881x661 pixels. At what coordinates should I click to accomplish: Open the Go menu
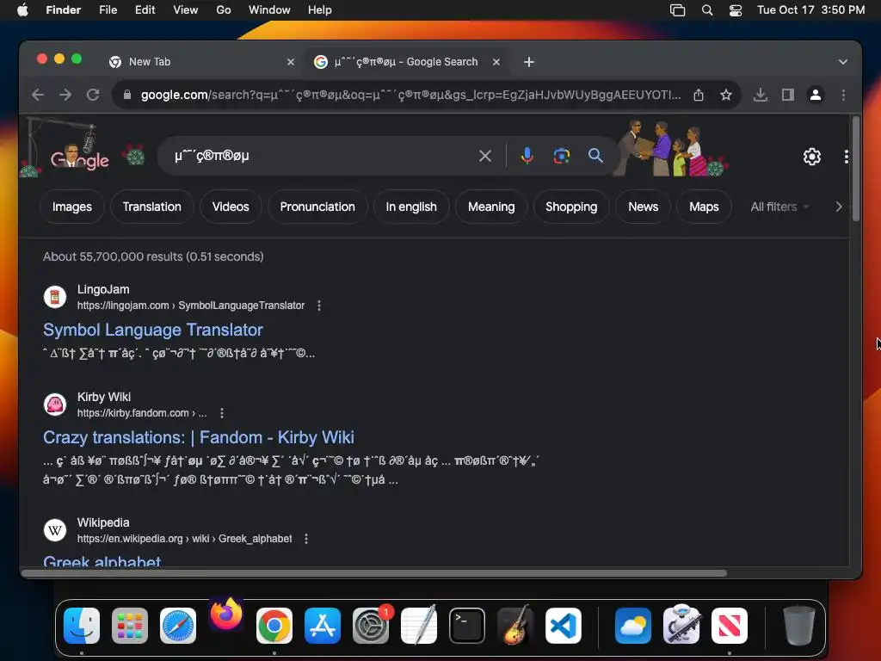coord(224,10)
